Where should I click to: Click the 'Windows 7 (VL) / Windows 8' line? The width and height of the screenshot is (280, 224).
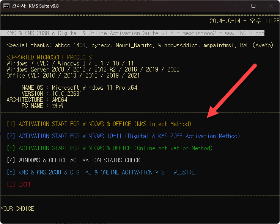[x=70, y=64]
